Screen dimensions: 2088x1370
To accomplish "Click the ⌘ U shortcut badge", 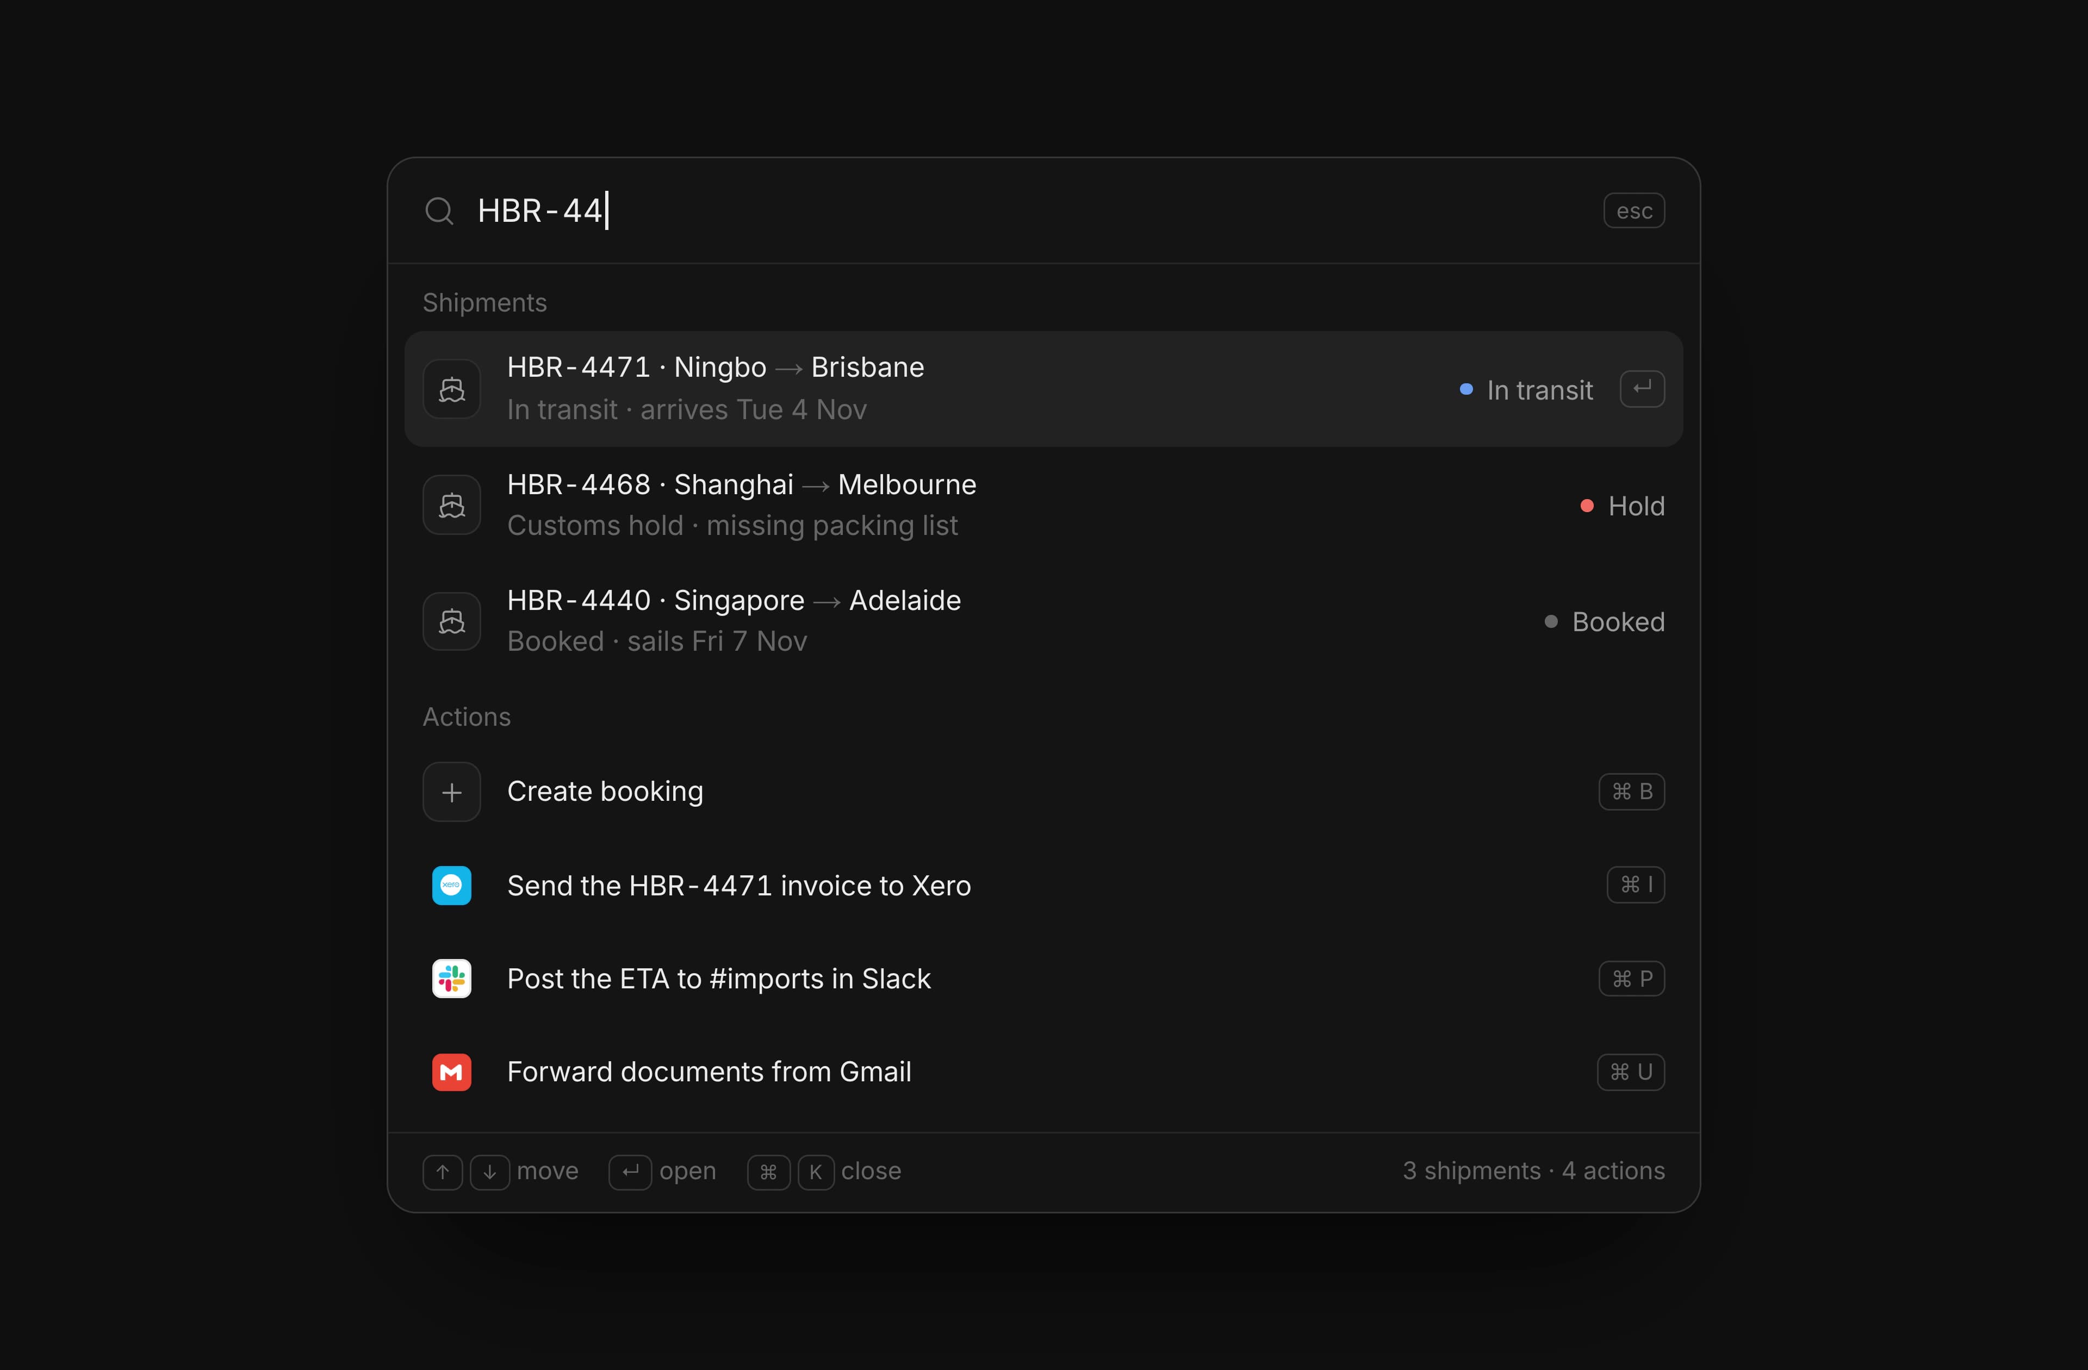I will coord(1630,1072).
